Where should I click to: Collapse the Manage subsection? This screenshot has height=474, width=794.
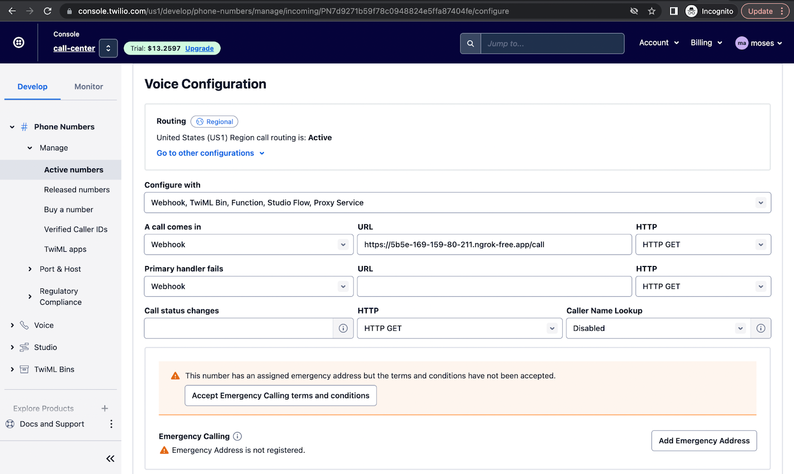(30, 148)
